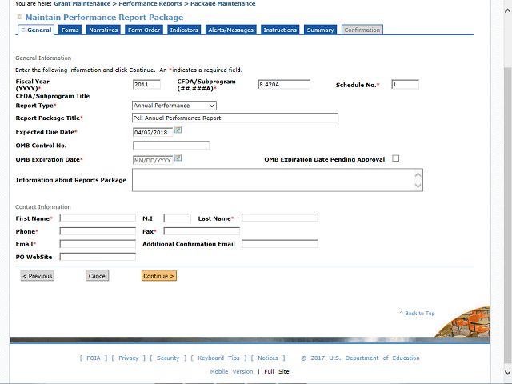Viewport: 512px width, 384px height.
Task: Click the Information about Reports Package textarea
Action: (x=278, y=180)
